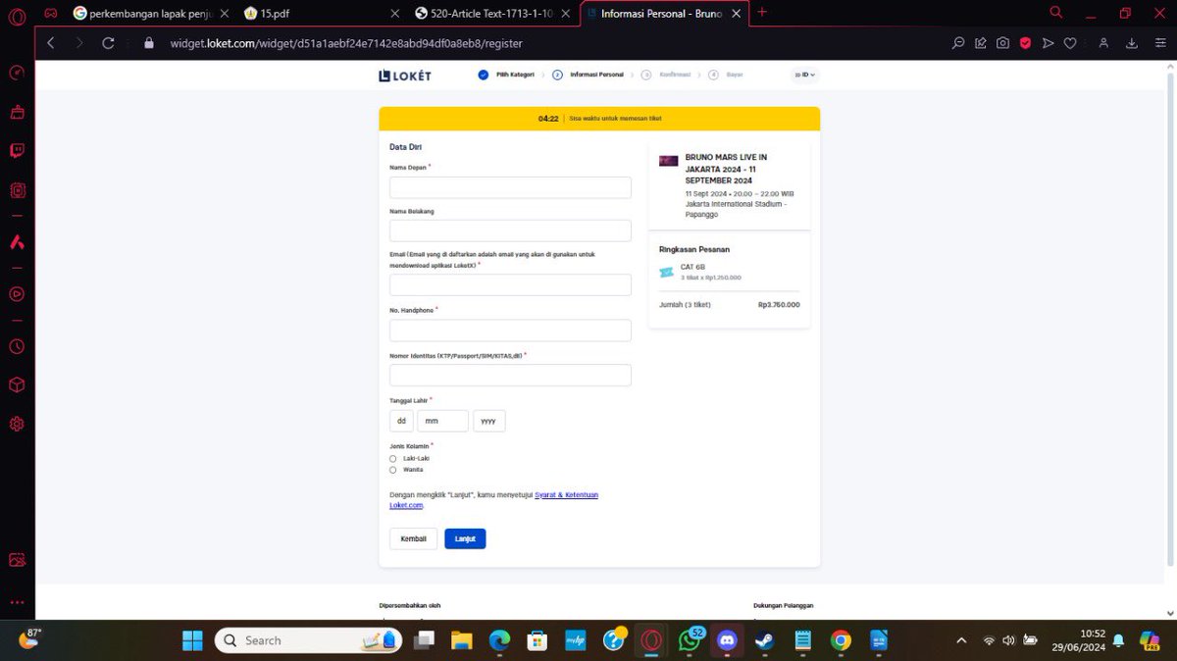Image resolution: width=1177 pixels, height=661 pixels.
Task: Click the LOKET logo
Action: [x=405, y=75]
